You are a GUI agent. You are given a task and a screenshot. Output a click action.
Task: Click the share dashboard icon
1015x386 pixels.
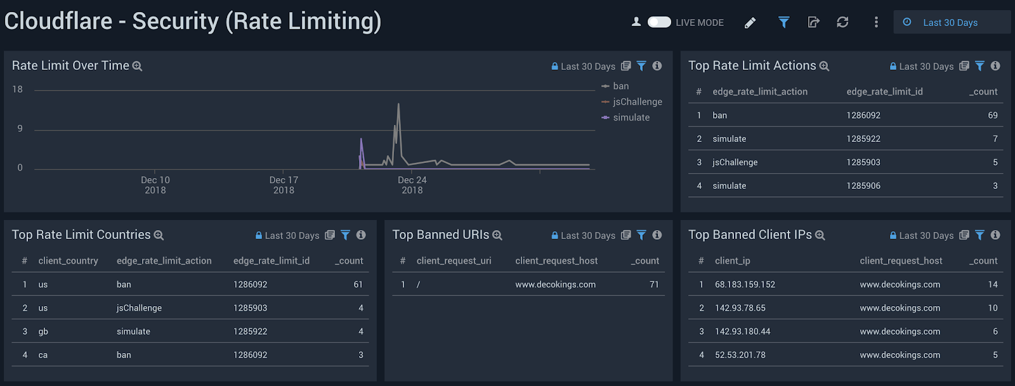pyautogui.click(x=813, y=23)
